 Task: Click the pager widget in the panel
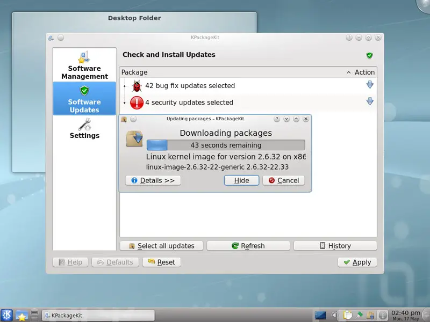(34, 315)
